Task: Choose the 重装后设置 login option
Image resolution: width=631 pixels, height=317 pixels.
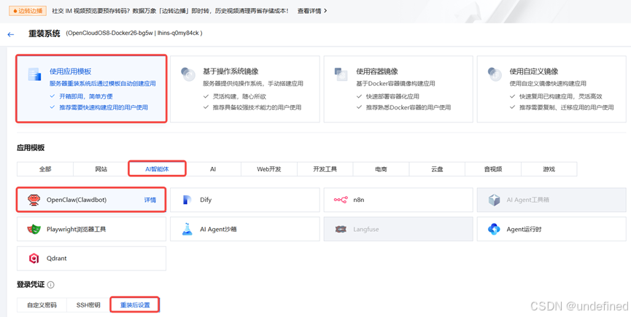Action: tap(135, 305)
